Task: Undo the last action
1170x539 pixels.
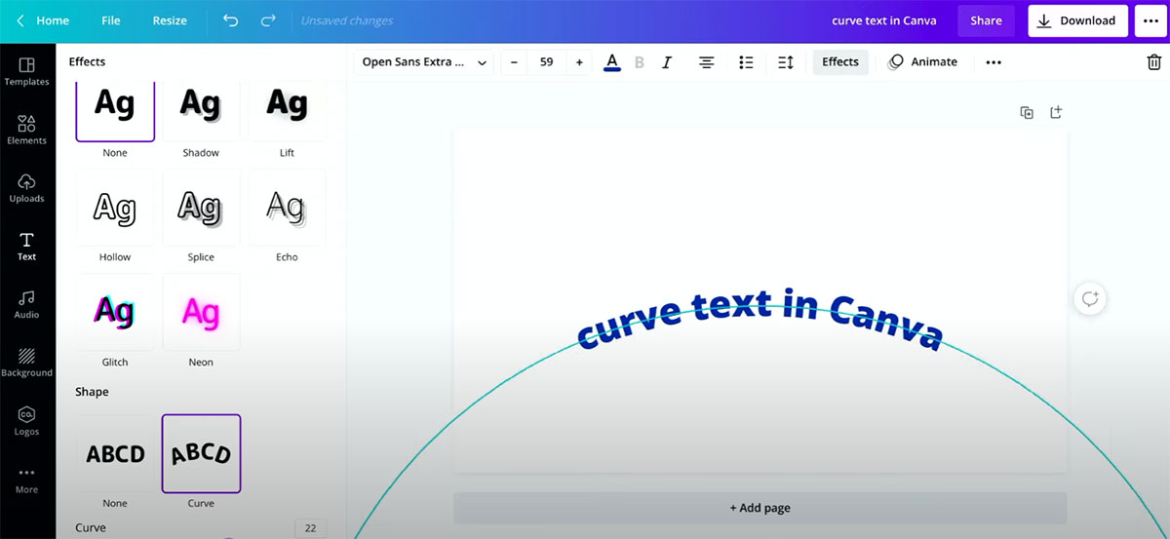Action: click(230, 20)
